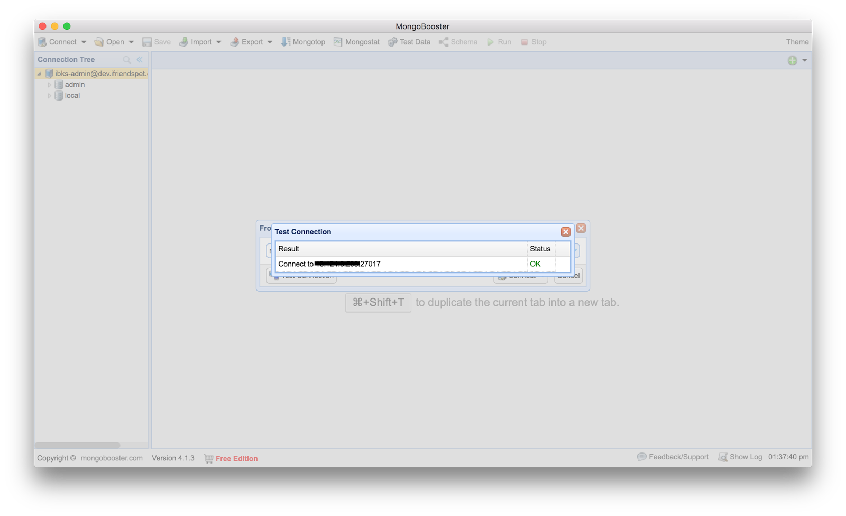This screenshot has width=846, height=516.
Task: Click the red macOS close button
Action: [x=43, y=26]
